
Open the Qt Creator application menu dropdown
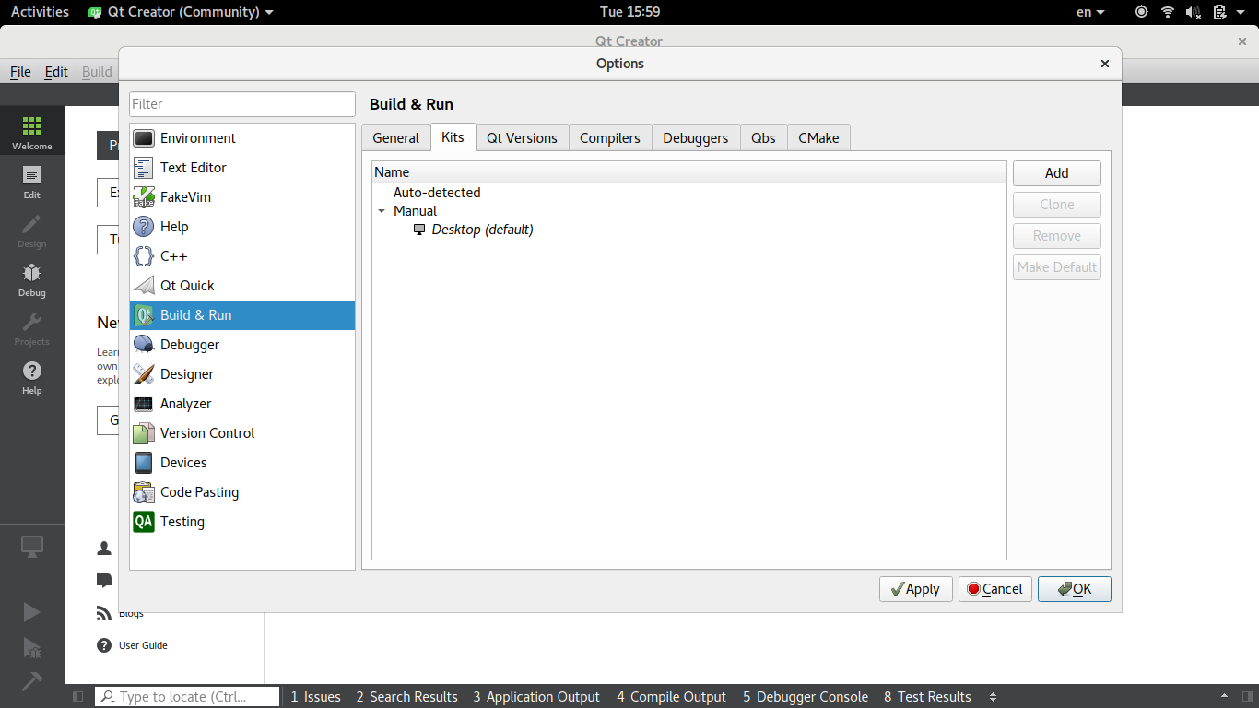click(182, 12)
